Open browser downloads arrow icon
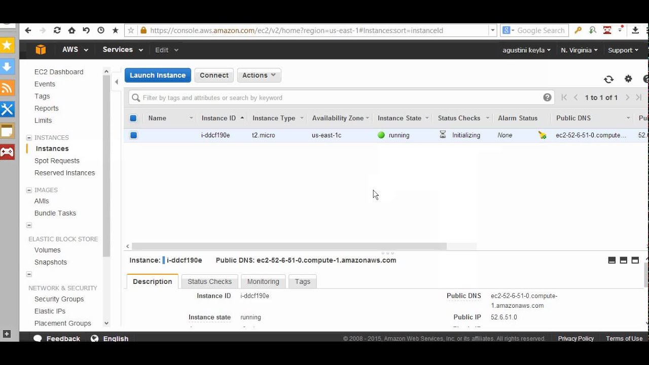 635,30
